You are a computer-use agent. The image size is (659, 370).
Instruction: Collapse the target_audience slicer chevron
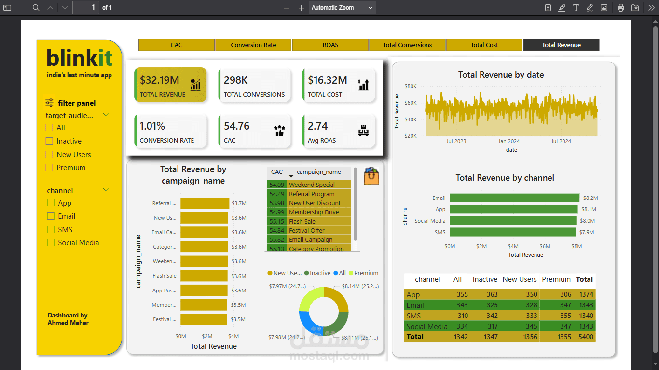(x=106, y=115)
